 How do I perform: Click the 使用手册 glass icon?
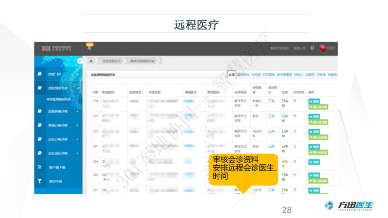[40, 181]
